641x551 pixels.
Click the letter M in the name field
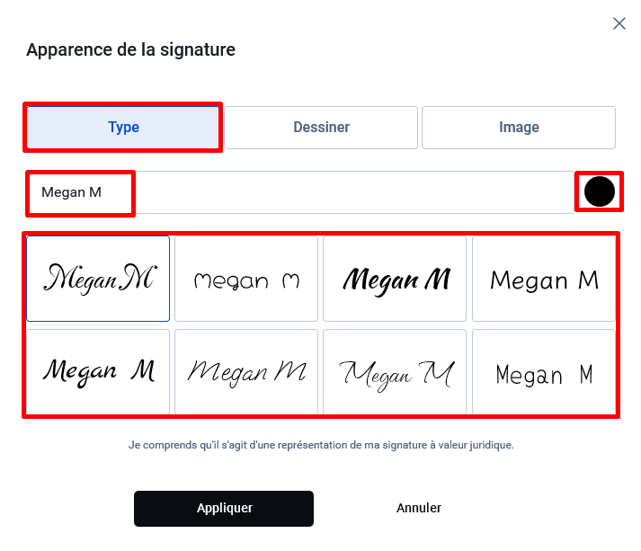[95, 192]
